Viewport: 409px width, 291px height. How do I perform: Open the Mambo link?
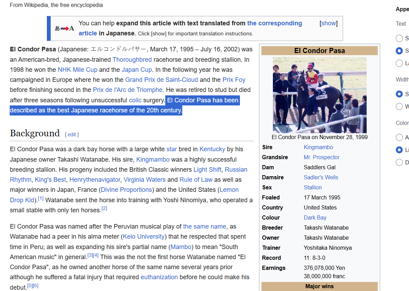[x=181, y=247]
